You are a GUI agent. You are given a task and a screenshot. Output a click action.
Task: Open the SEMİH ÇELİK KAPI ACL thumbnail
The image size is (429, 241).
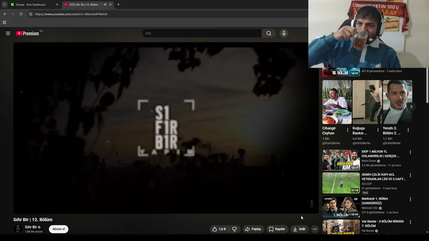coord(341,183)
